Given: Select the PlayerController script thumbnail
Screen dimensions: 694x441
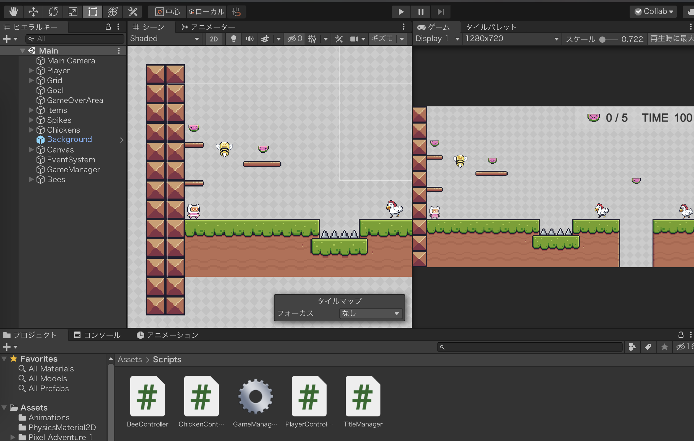Looking at the screenshot, I should 309,396.
